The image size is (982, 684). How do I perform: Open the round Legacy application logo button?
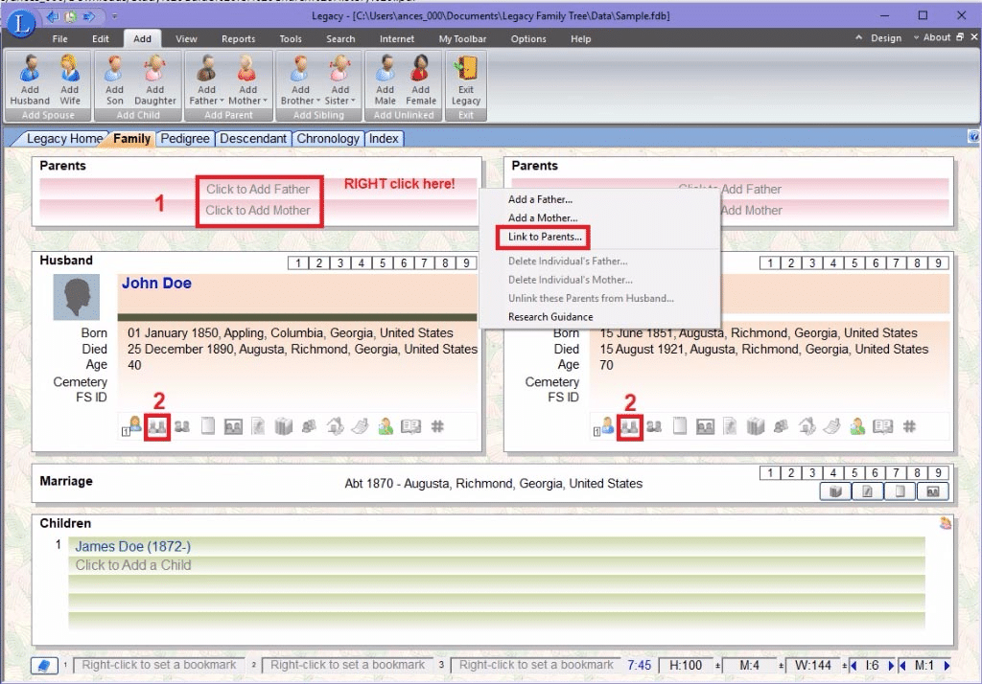coord(21,23)
